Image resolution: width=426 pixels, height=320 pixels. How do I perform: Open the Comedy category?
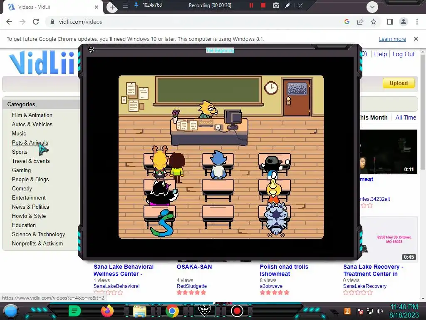pos(22,189)
